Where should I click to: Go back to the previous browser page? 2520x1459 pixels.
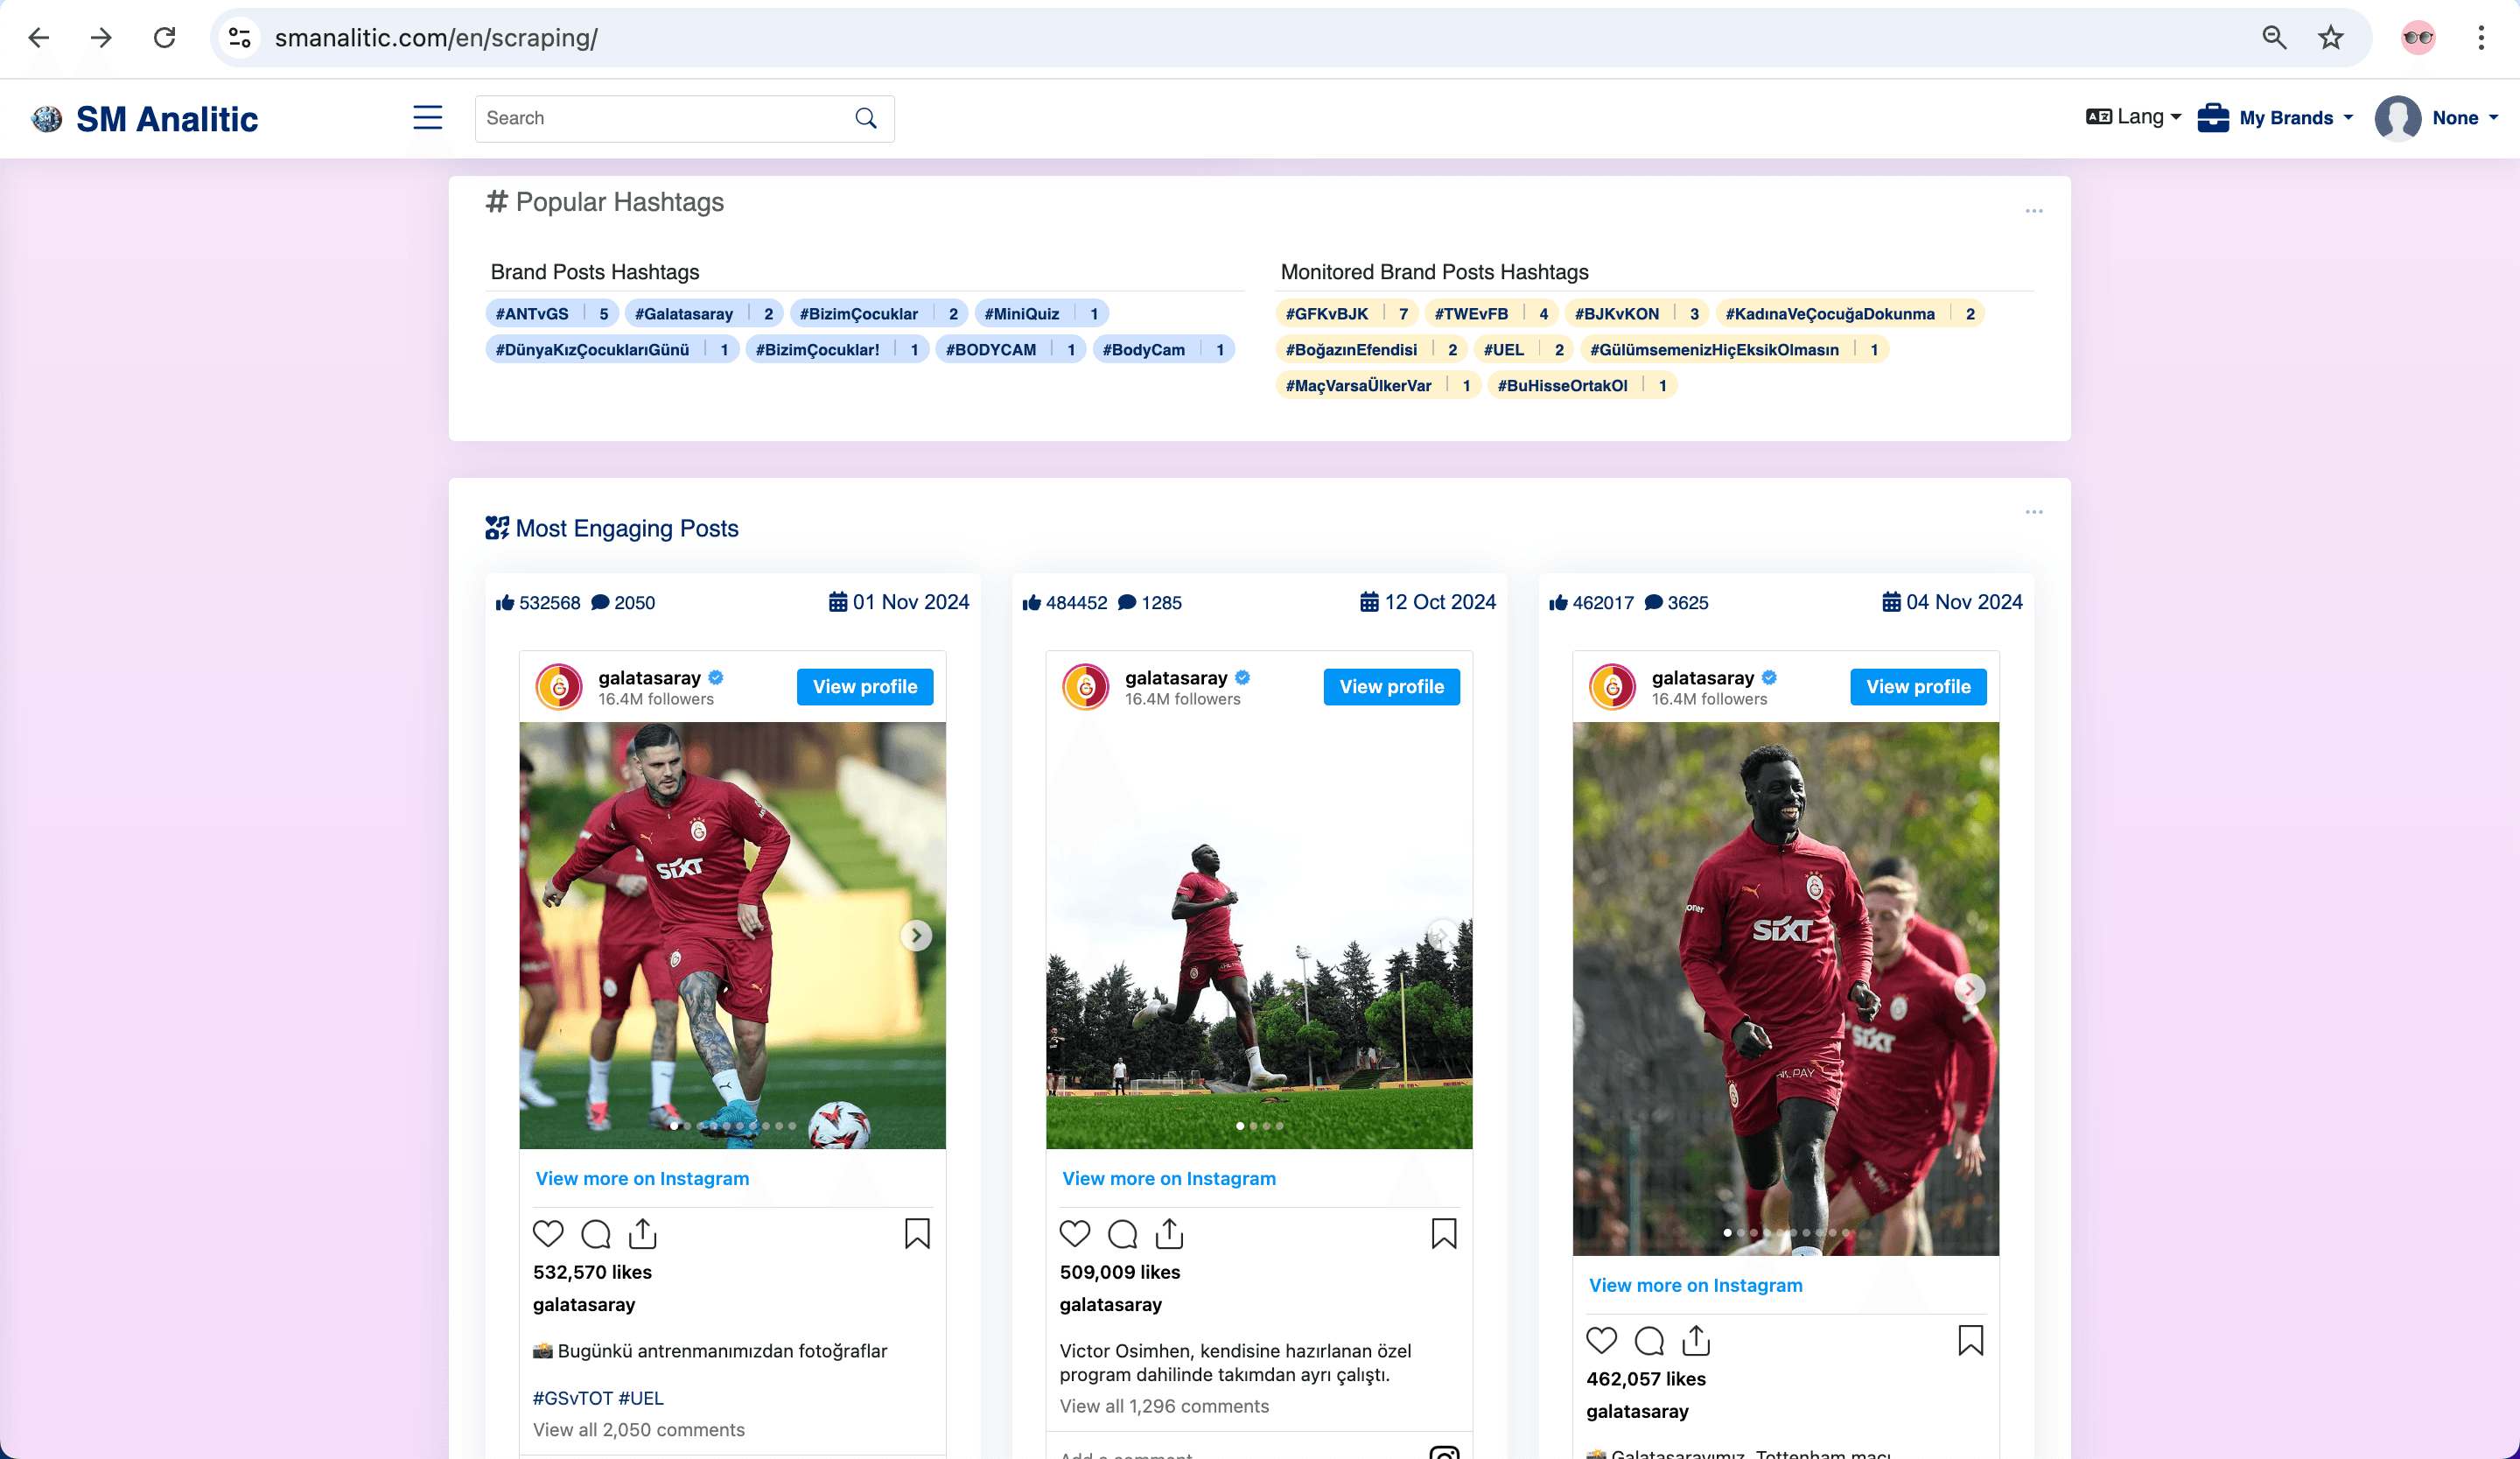pyautogui.click(x=38, y=38)
